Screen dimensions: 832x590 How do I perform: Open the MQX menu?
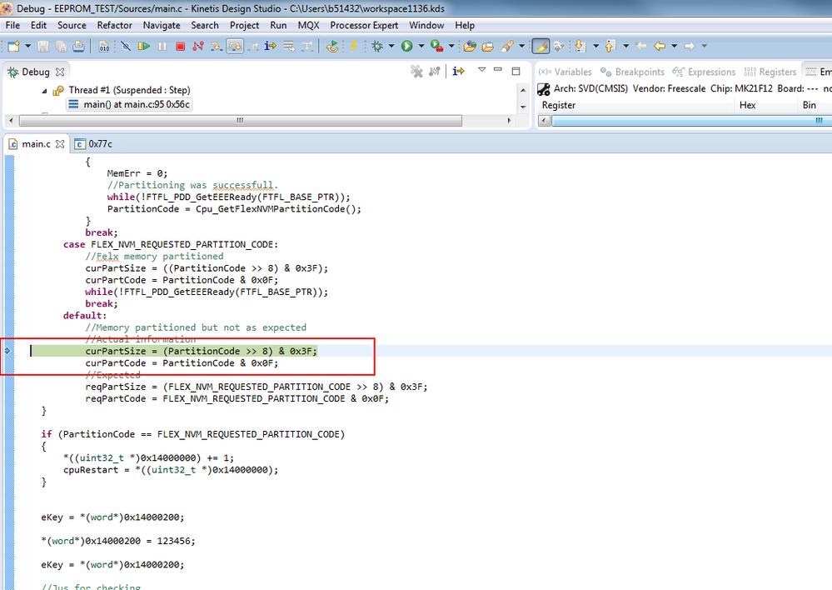(308, 25)
